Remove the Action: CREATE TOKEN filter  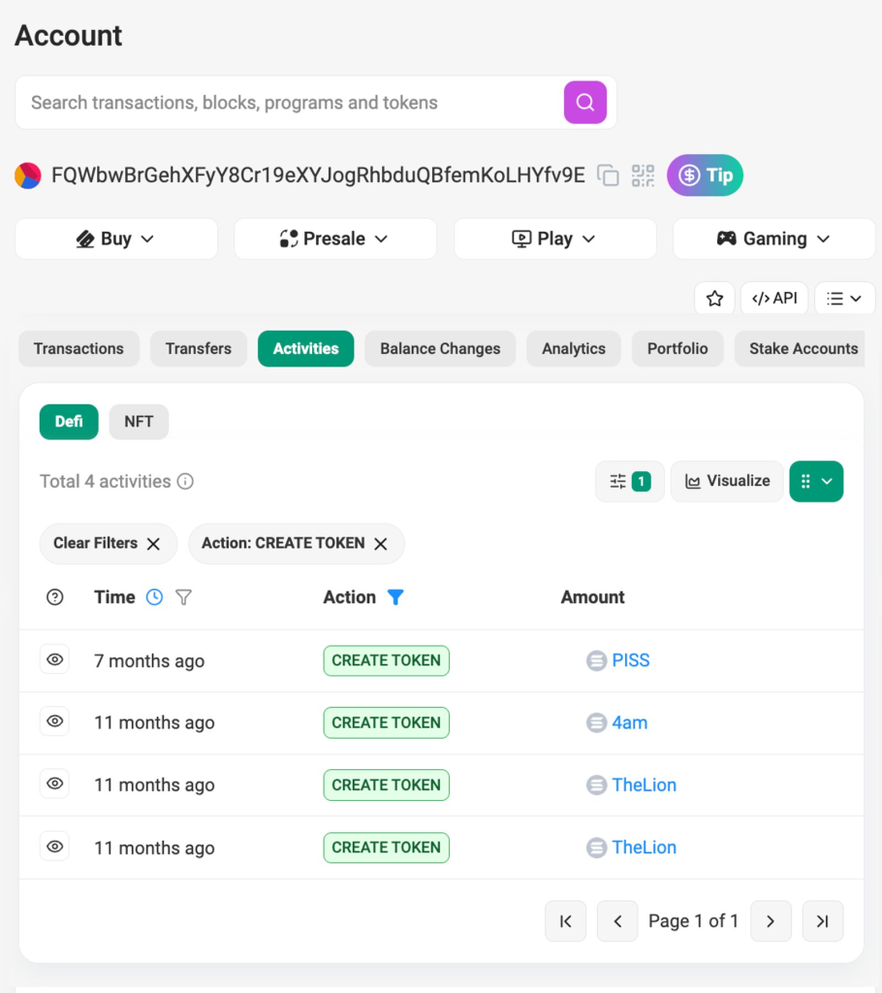tap(381, 544)
